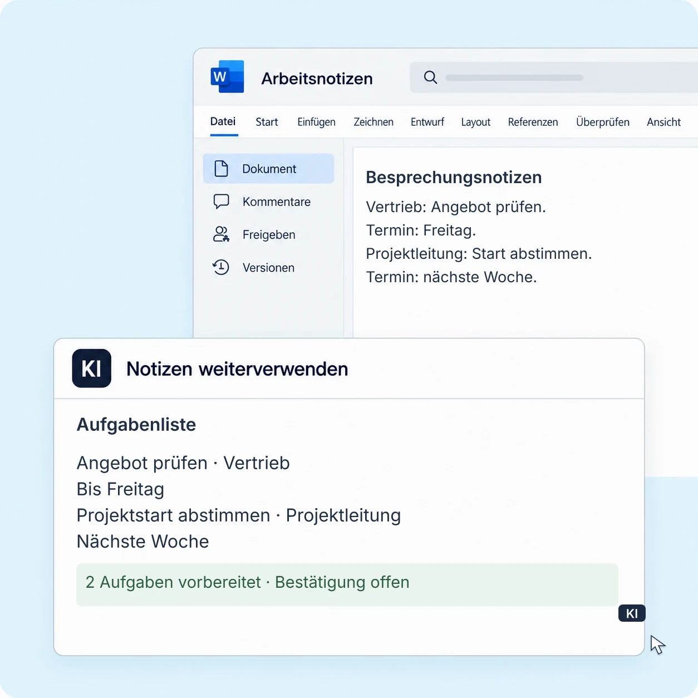The width and height of the screenshot is (698, 698).
Task: Click the Versionen history clock icon
Action: [221, 267]
